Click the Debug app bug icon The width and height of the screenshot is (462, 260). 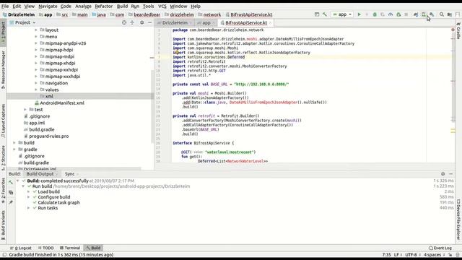(375, 14)
